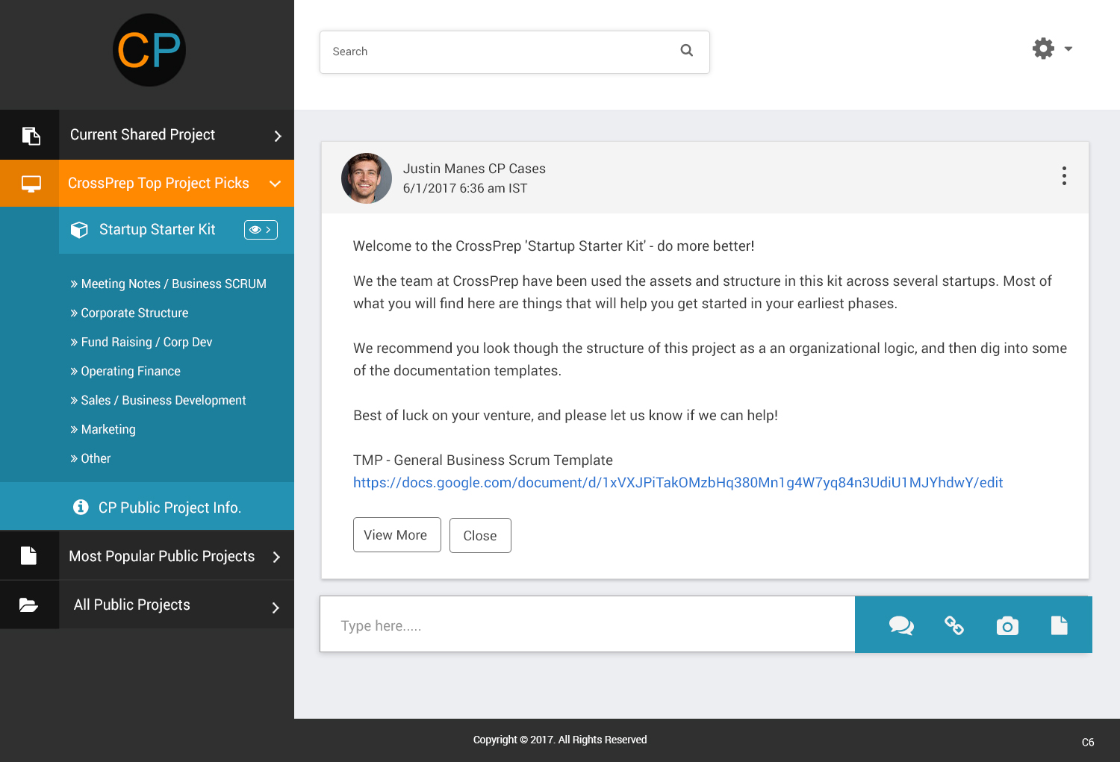Select Most Popular Public Projects

click(x=147, y=556)
